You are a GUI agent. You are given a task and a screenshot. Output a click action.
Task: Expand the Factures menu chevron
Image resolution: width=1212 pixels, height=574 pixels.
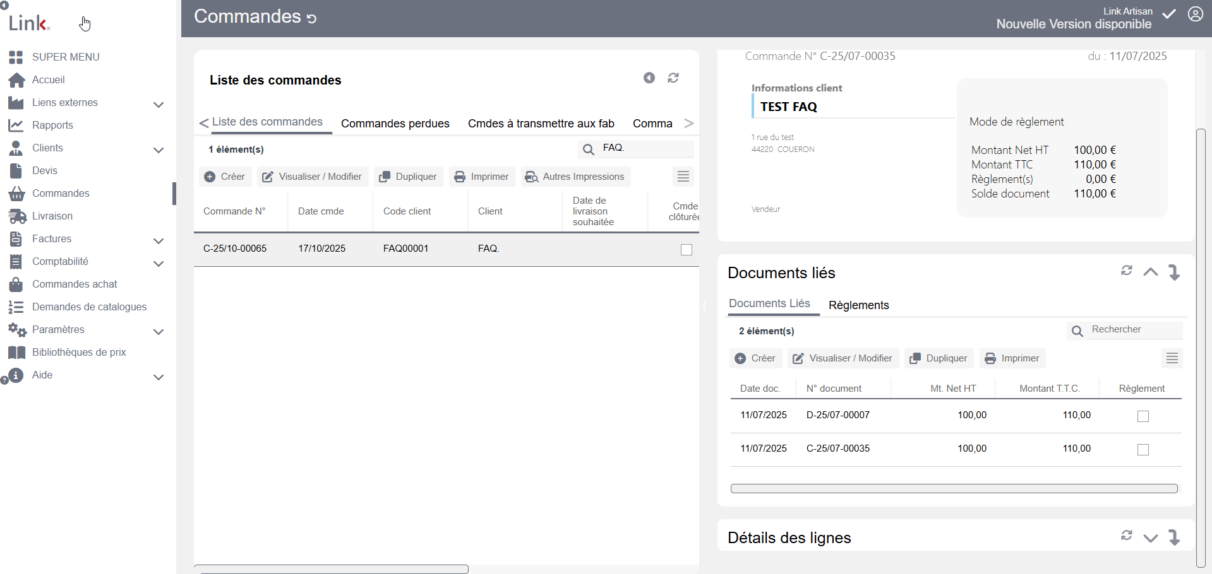click(x=159, y=240)
